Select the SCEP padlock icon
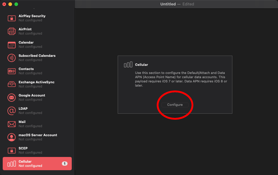 click(11, 150)
